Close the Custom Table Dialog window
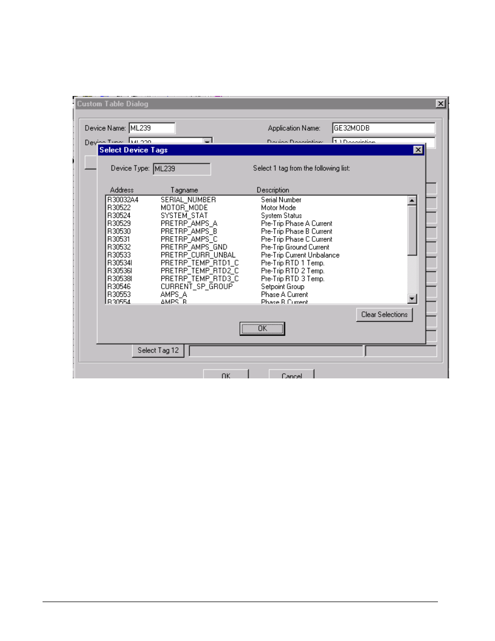495x641 pixels. [x=441, y=104]
